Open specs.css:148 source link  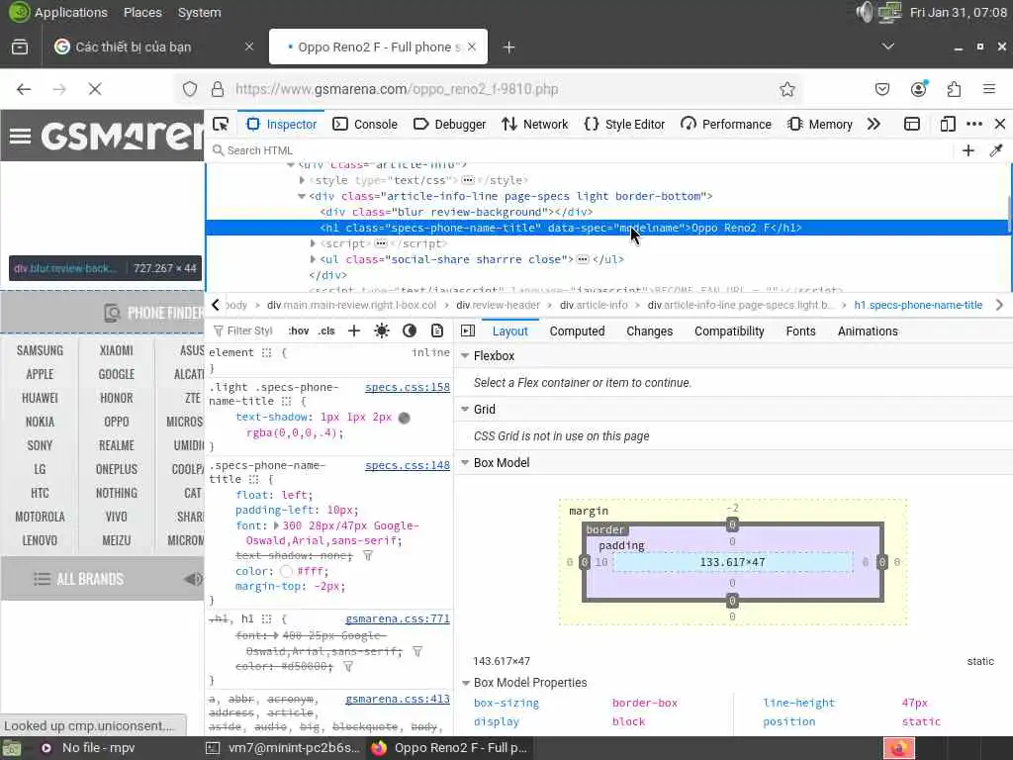pyautogui.click(x=407, y=465)
